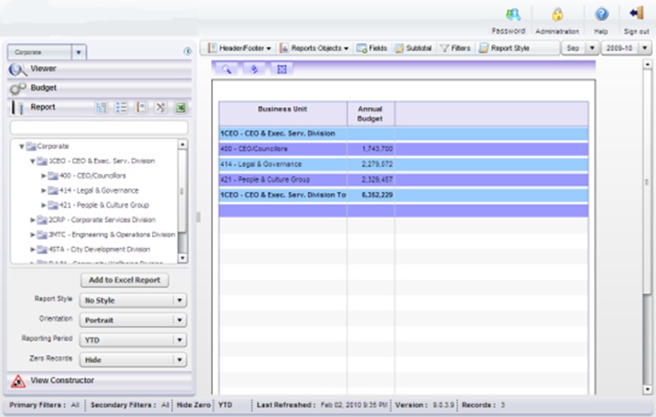Click the Filters toolbar button
Image resolution: width=656 pixels, height=417 pixels.
click(455, 48)
